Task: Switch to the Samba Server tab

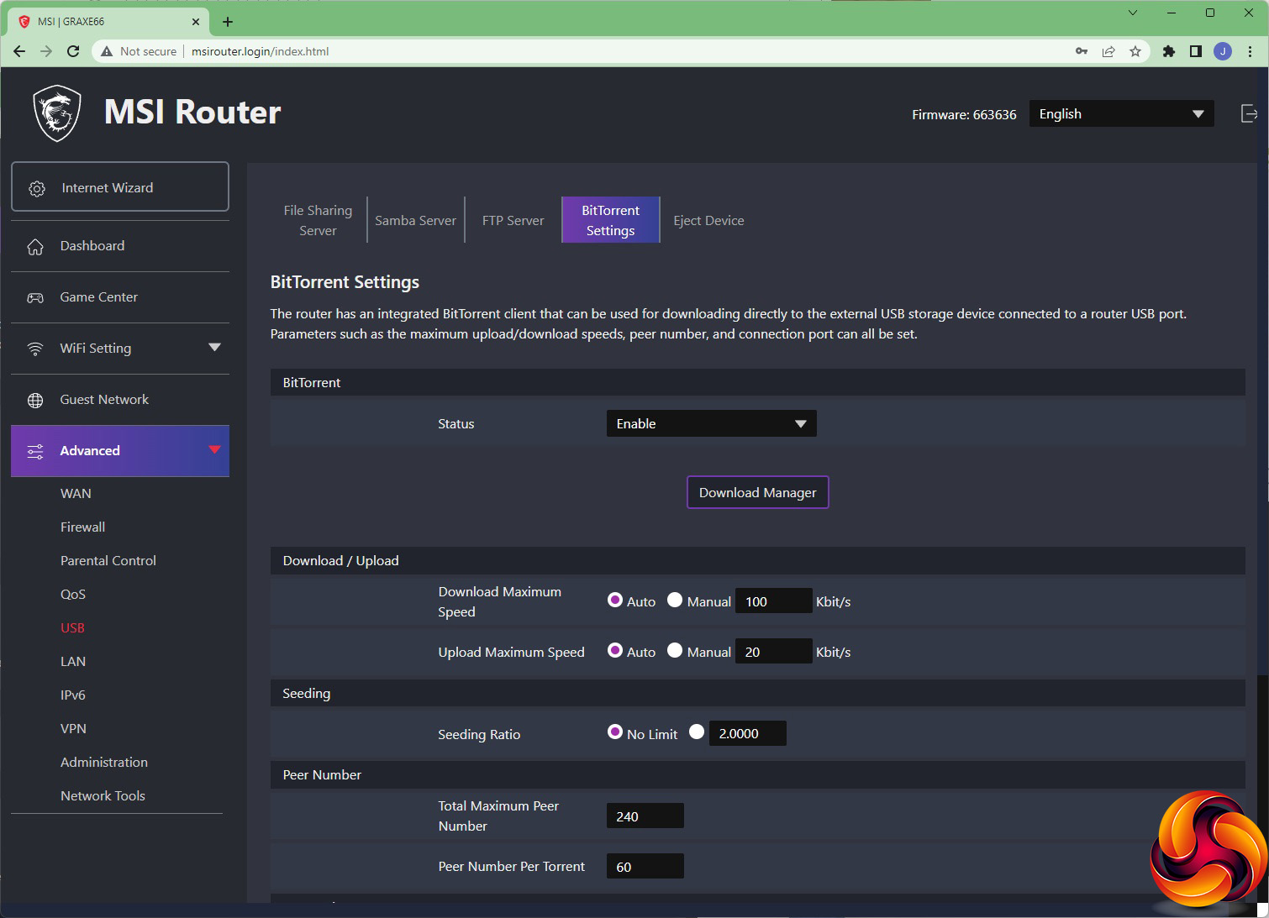Action: [415, 220]
